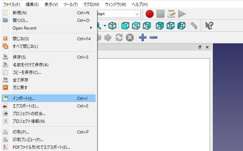The image size is (243, 151).
Task: Expand the Open Recent submenu
Action: [x=49, y=28]
